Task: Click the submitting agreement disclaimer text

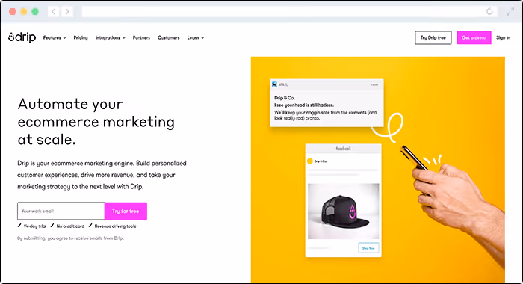Action: click(70, 238)
